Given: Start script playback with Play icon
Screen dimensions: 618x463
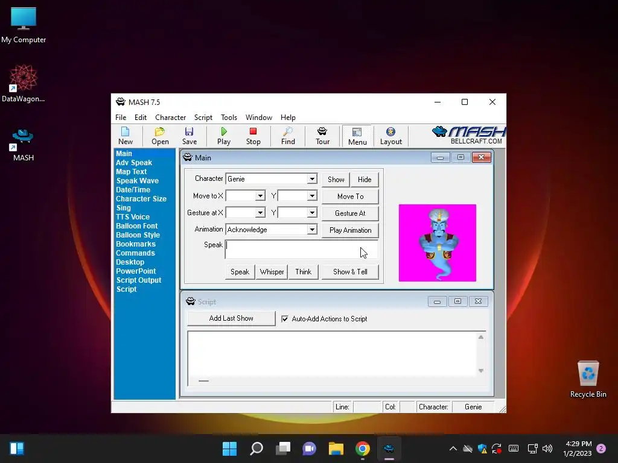Looking at the screenshot, I should coord(224,136).
